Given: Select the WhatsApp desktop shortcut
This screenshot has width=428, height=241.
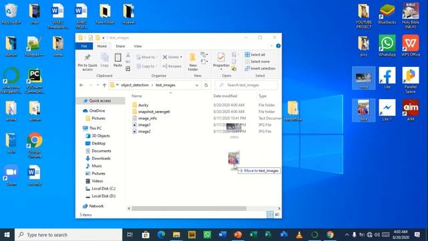Looking at the screenshot, I should pos(387,46).
